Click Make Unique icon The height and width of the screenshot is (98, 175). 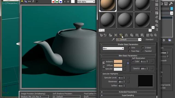[x=126, y=35]
